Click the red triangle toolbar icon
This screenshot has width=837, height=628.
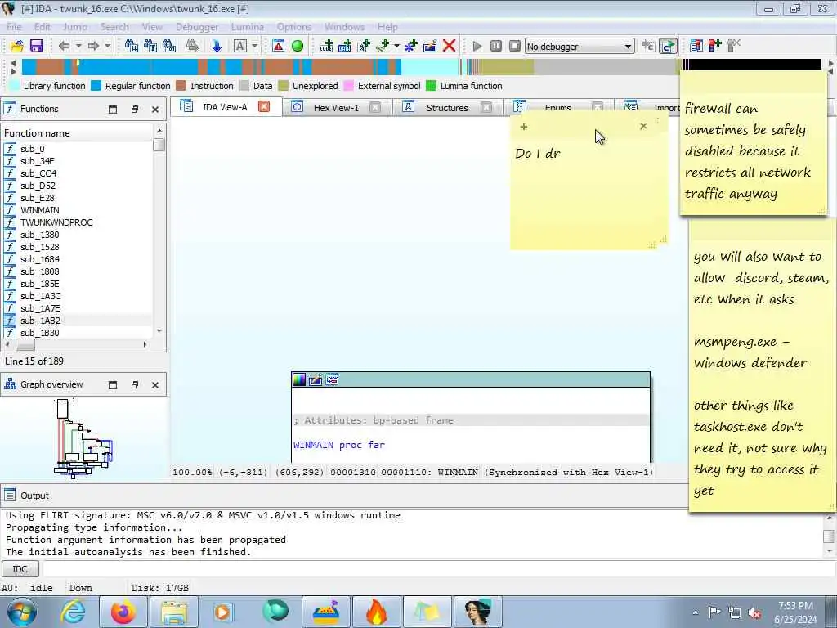click(x=278, y=46)
